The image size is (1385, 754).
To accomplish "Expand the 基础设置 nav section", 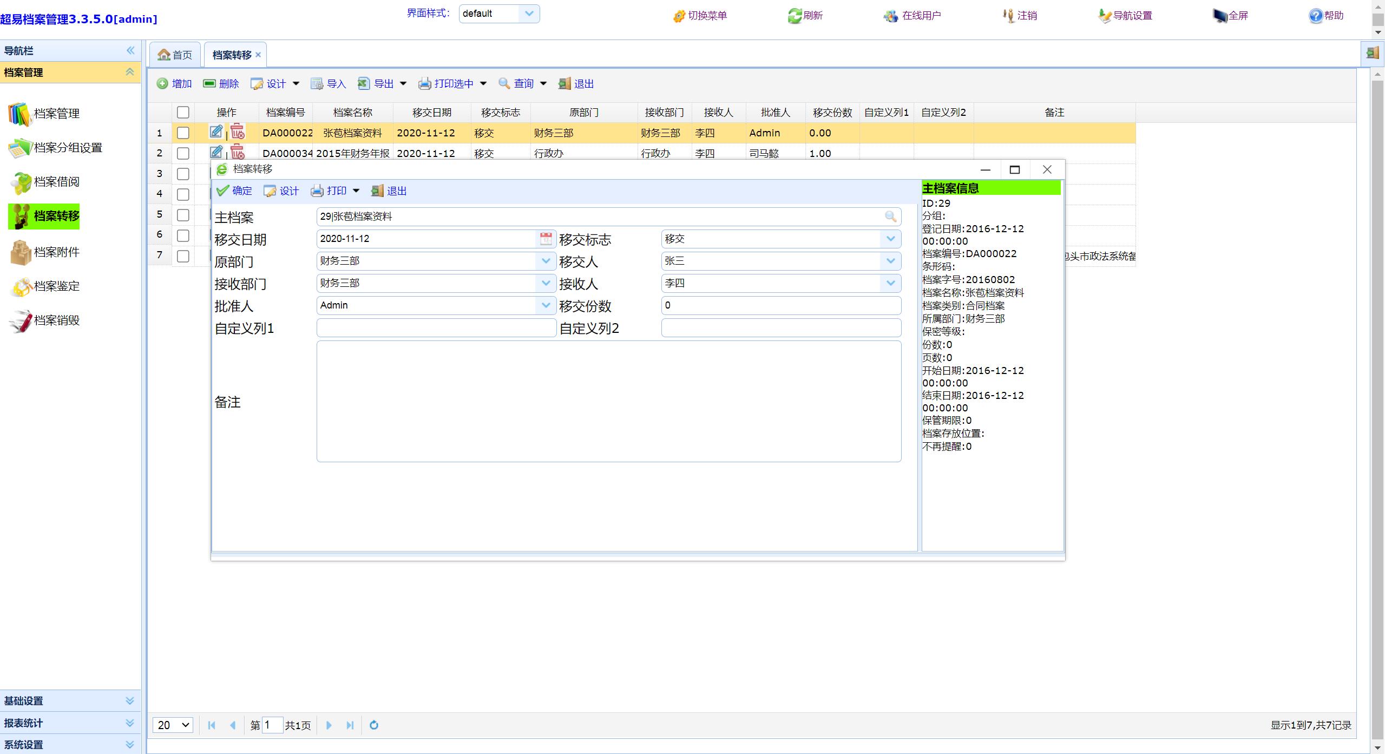I will (70, 700).
